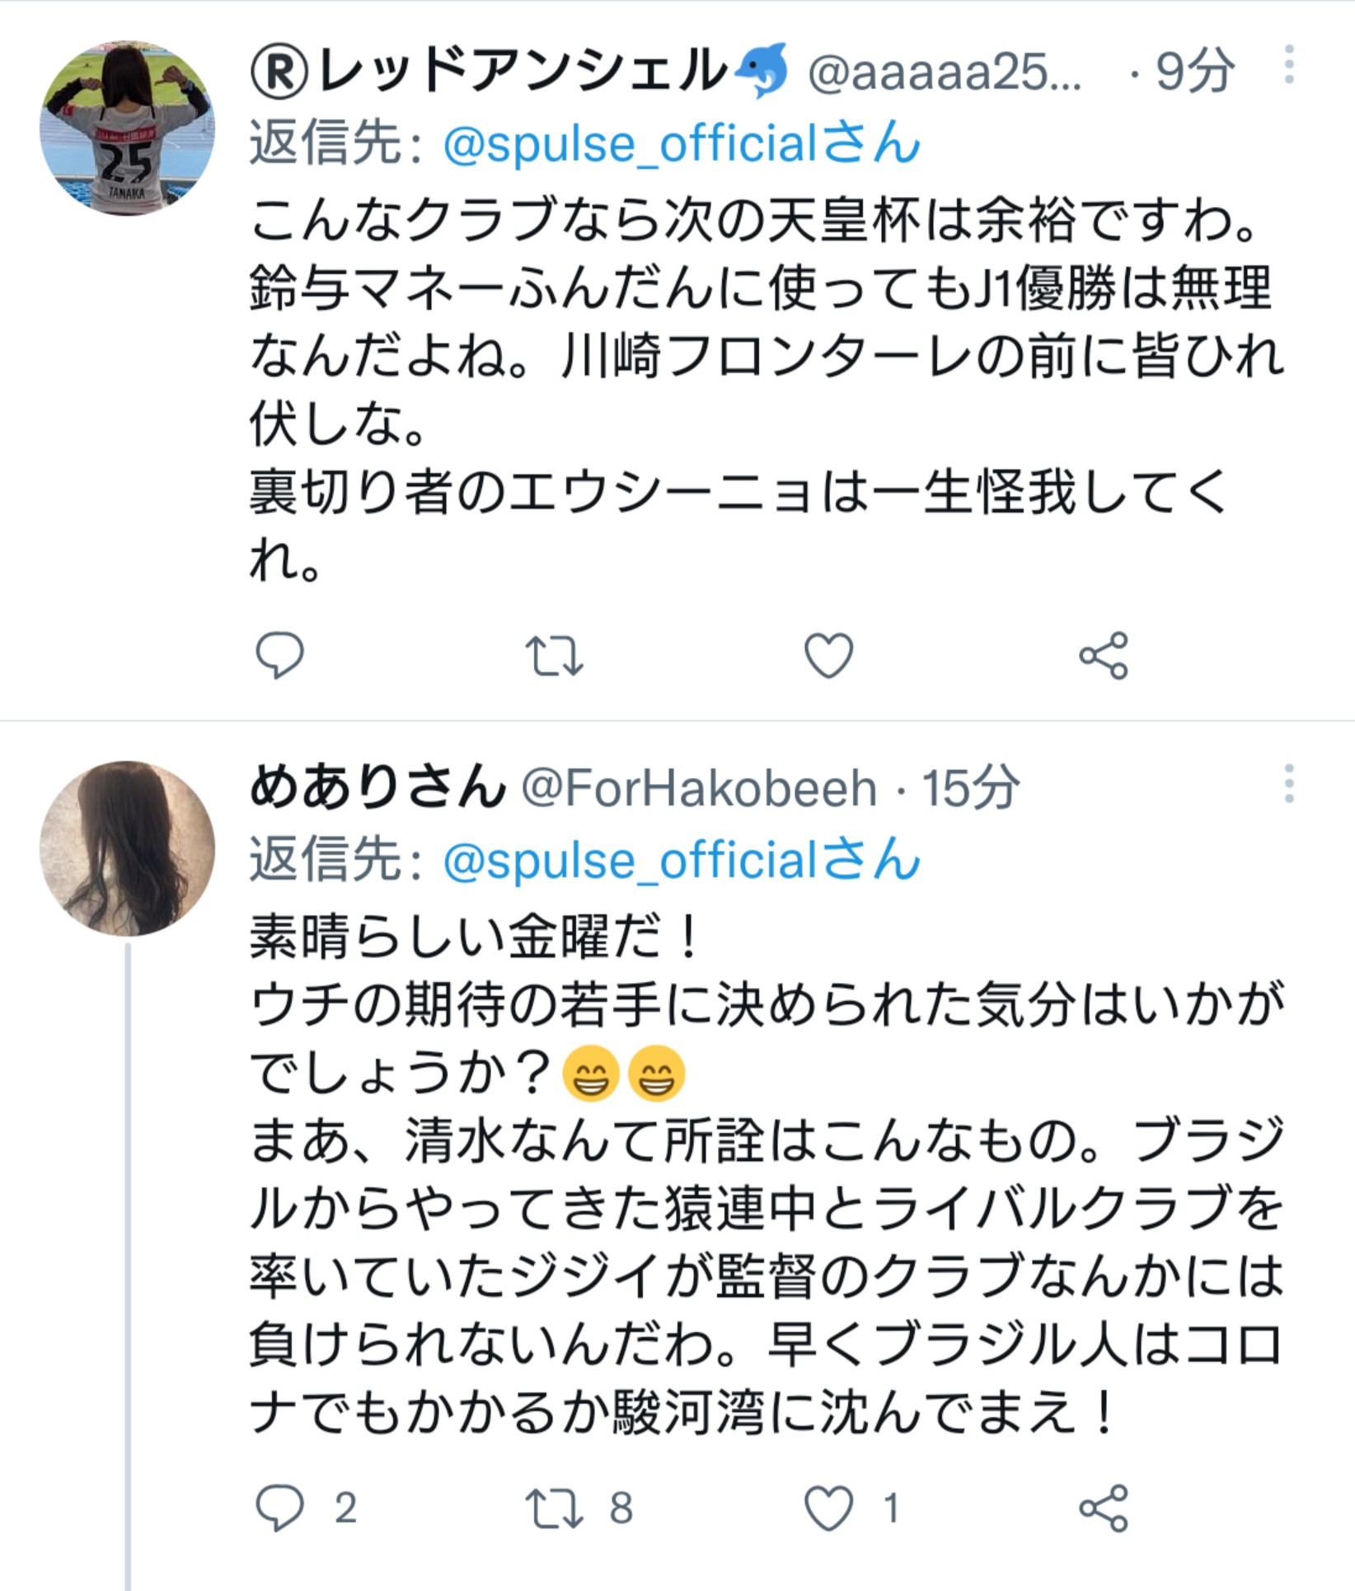Open レッドアンシェル profile picture
Screen dimensions: 1355x1591
coord(127,129)
